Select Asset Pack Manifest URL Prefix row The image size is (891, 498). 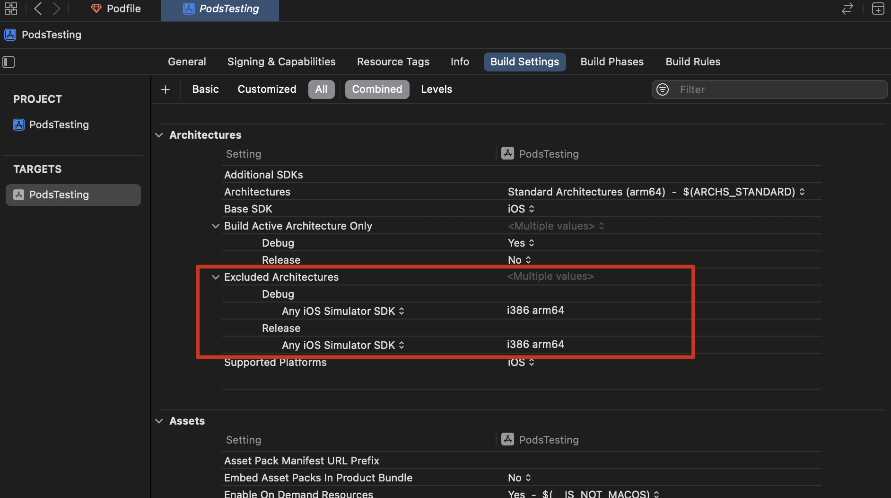522,461
